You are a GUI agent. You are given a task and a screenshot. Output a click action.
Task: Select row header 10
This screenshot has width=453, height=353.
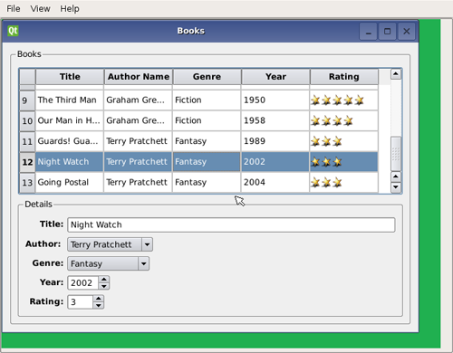(27, 120)
